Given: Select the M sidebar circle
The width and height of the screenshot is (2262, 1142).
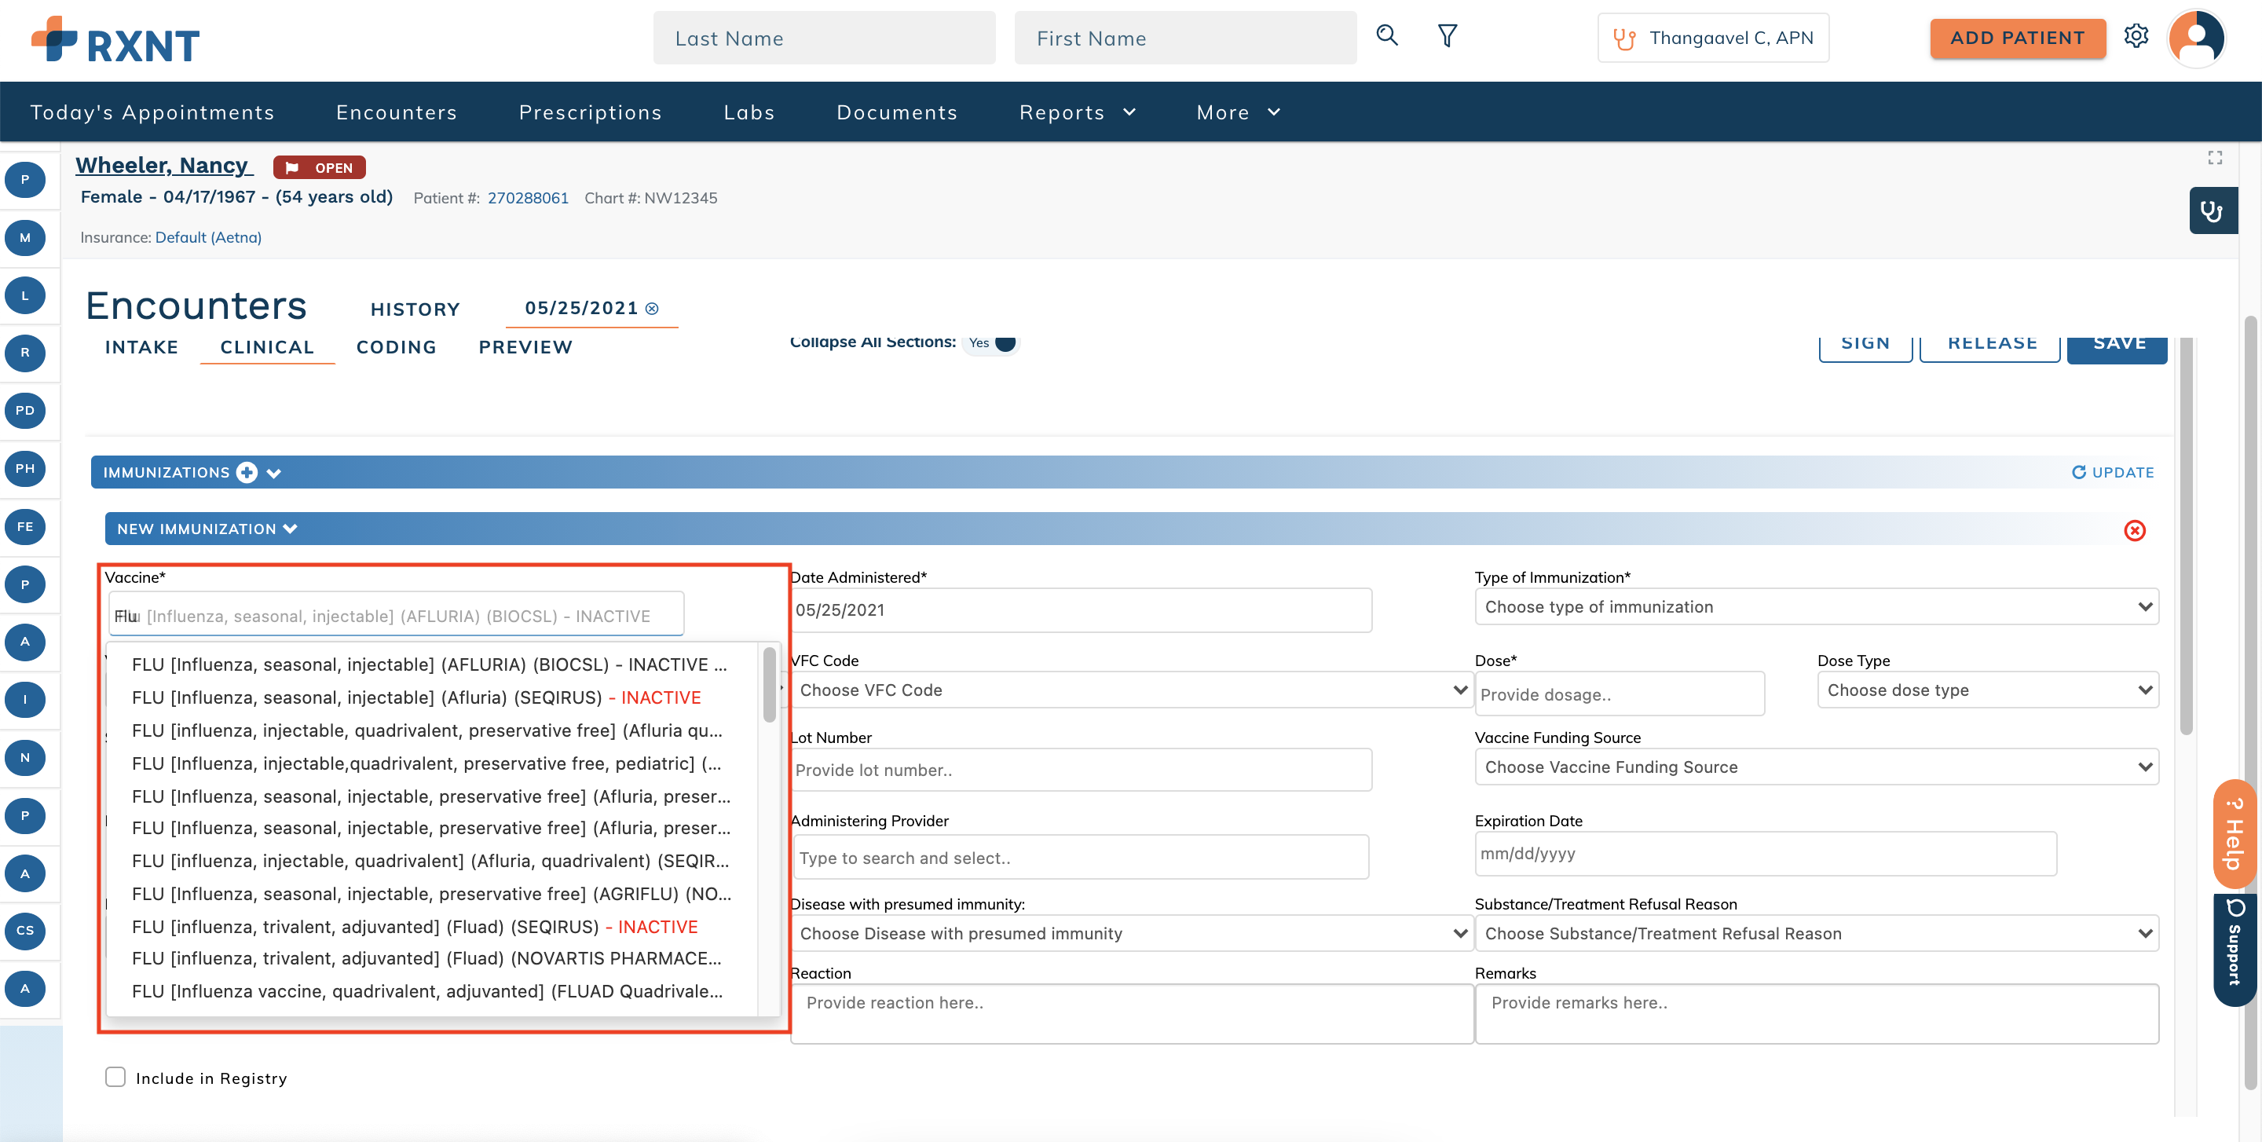Looking at the screenshot, I should [x=25, y=237].
